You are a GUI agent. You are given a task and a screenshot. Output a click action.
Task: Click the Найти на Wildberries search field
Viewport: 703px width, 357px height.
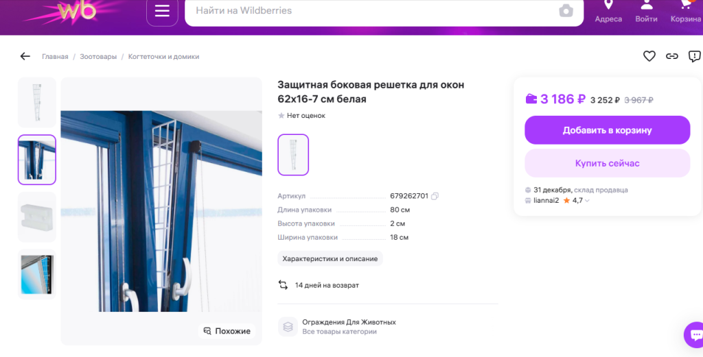371,11
